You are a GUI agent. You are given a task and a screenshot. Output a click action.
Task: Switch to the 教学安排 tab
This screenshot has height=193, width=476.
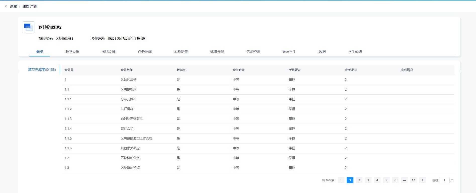click(72, 52)
